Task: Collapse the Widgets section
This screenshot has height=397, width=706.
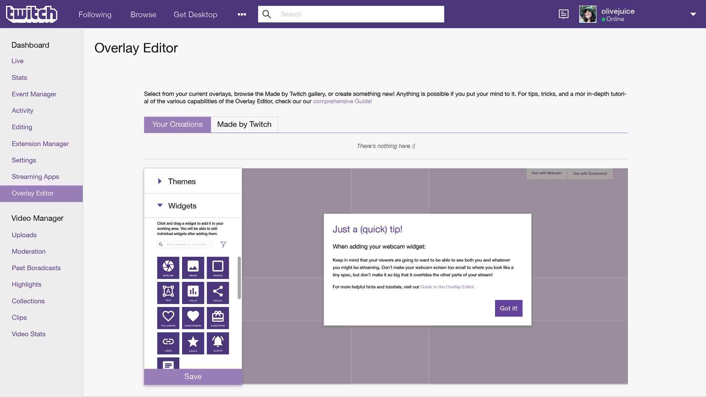Action: tap(193, 206)
